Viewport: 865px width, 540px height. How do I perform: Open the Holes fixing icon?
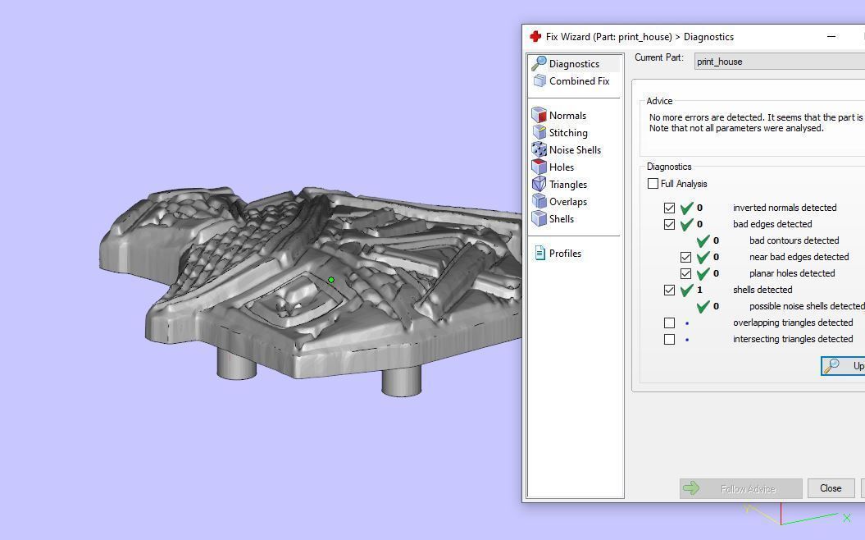click(539, 167)
